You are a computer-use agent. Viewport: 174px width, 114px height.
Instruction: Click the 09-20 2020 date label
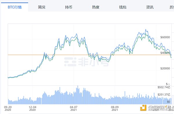pyautogui.click(x=8, y=109)
